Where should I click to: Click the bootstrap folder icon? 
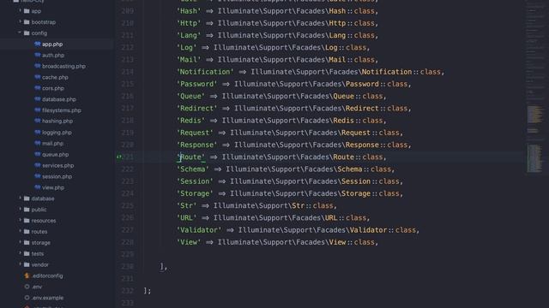(27, 22)
